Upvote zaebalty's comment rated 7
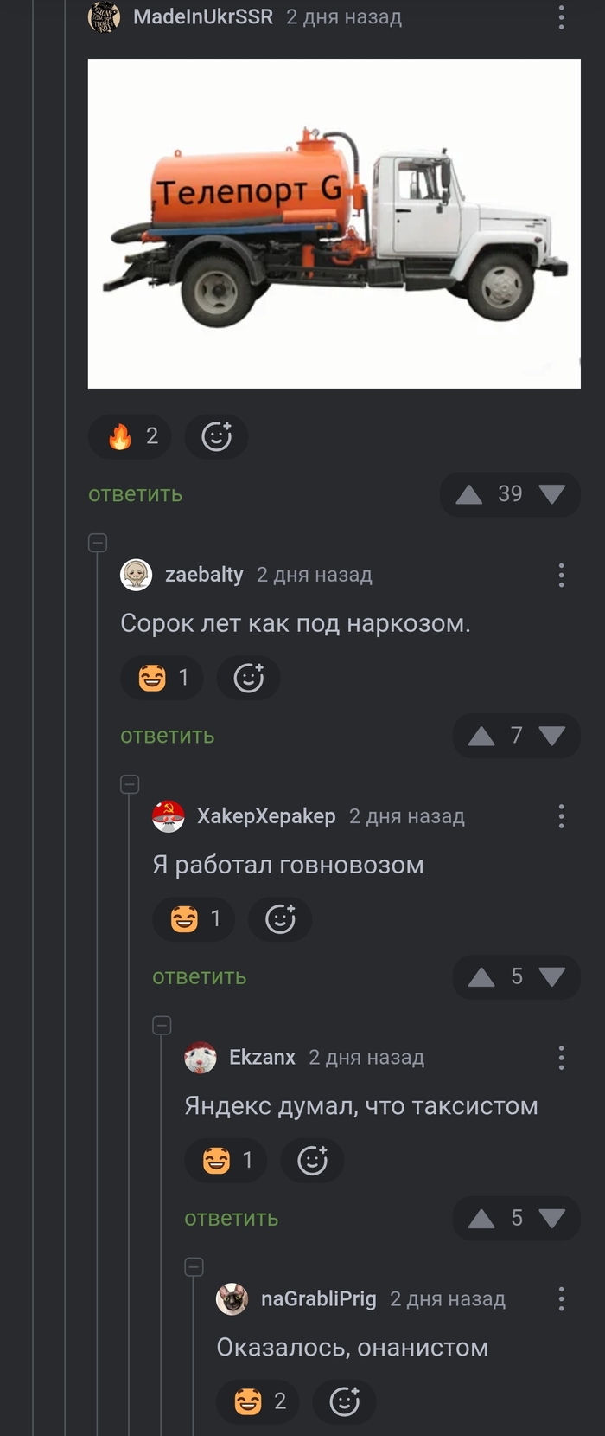Image resolution: width=605 pixels, height=1436 pixels. coord(481,736)
